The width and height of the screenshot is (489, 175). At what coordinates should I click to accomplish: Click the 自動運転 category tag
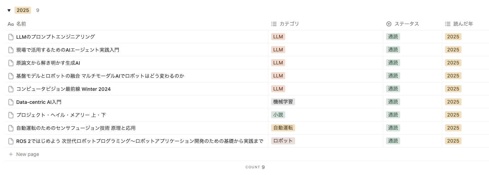click(283, 128)
